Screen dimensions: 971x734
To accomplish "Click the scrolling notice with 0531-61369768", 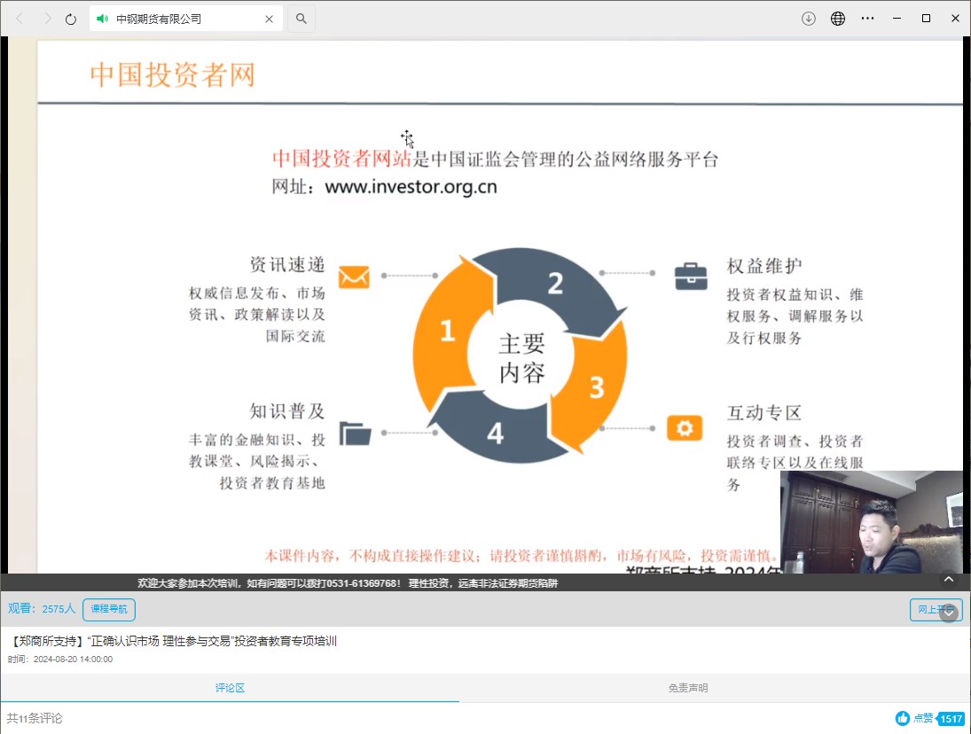I will click(x=348, y=583).
